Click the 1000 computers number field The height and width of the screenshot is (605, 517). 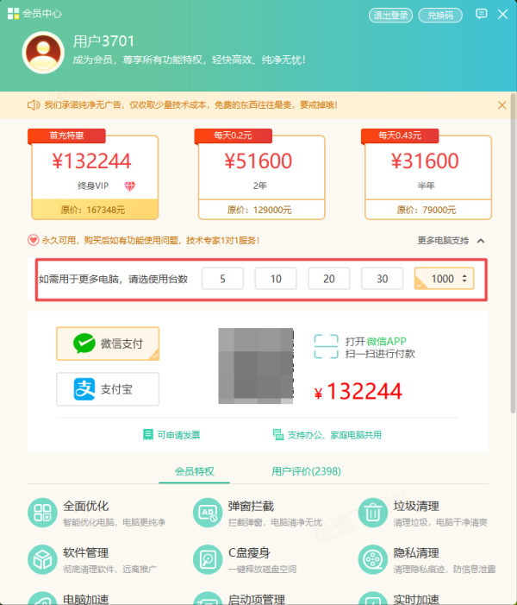point(442,279)
